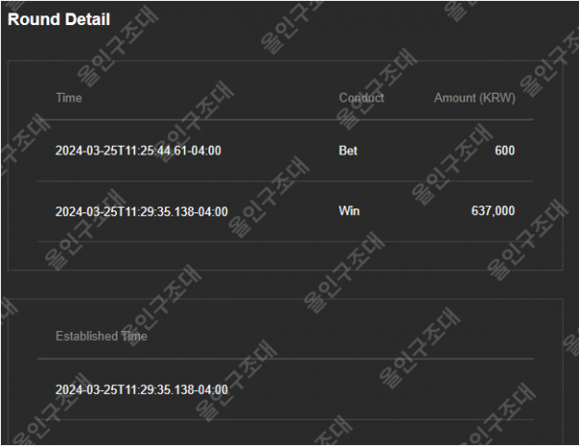
Task: Select the Amount (KRW) column header
Action: coord(475,98)
